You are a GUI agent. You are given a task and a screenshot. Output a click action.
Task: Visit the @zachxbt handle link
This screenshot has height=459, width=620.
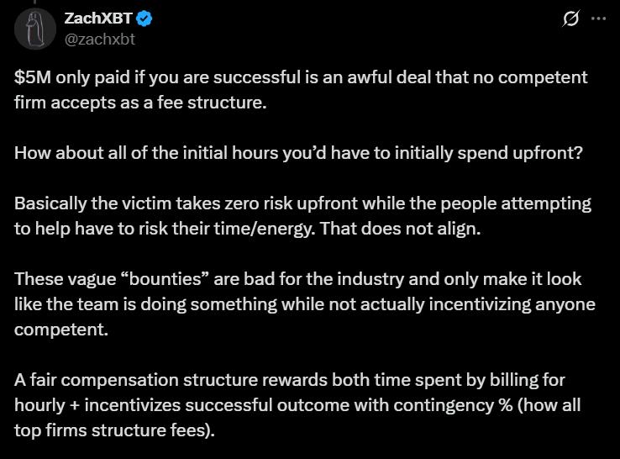(x=100, y=40)
